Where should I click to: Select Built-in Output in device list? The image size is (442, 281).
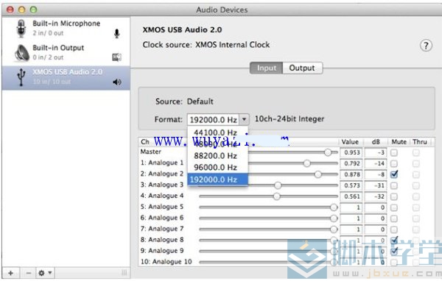(x=66, y=53)
